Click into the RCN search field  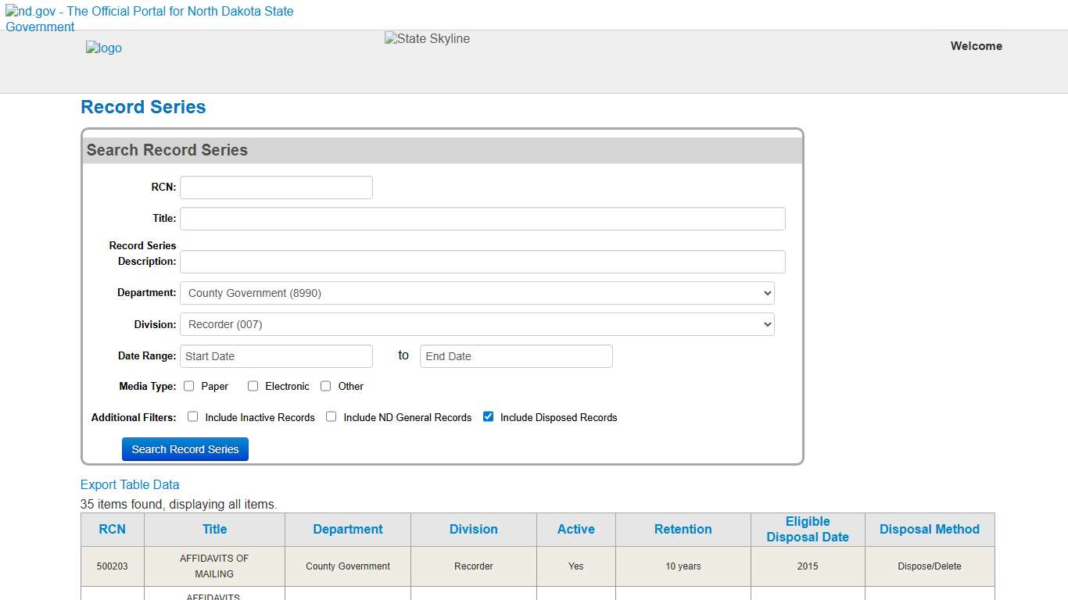pos(275,187)
